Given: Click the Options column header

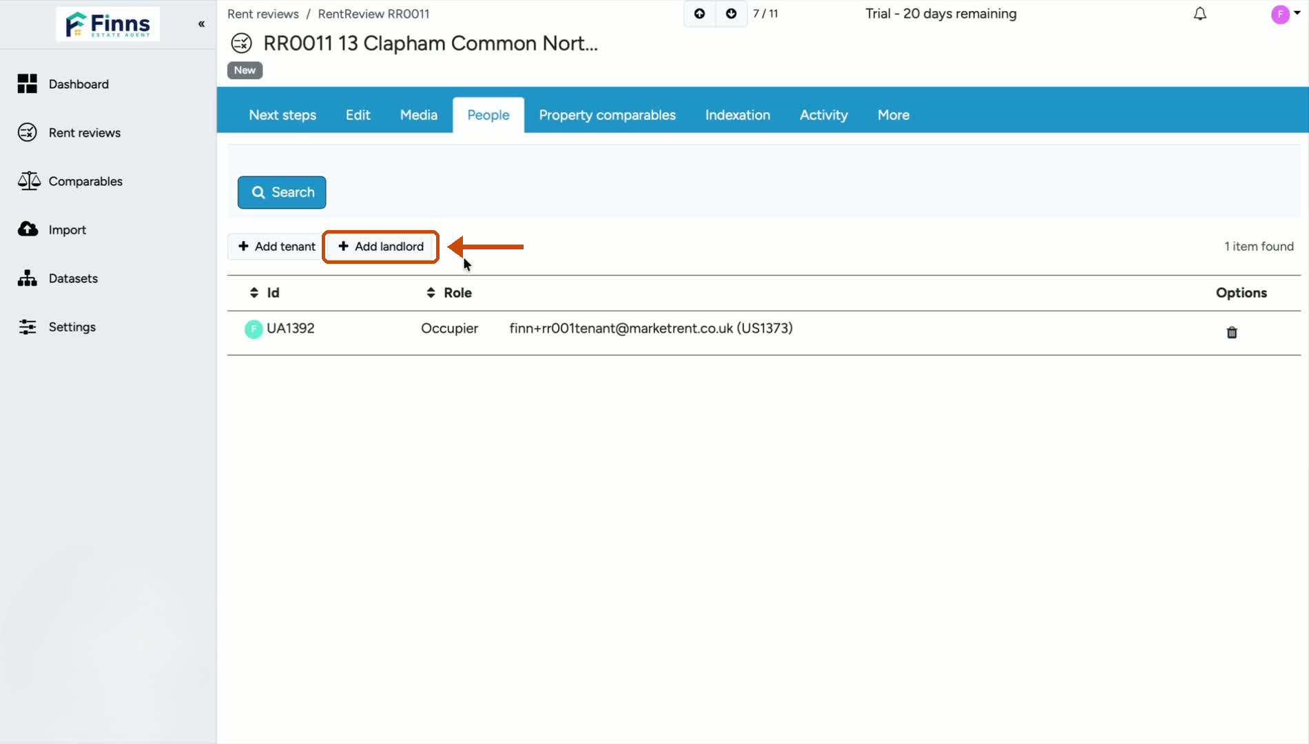Looking at the screenshot, I should (1241, 293).
